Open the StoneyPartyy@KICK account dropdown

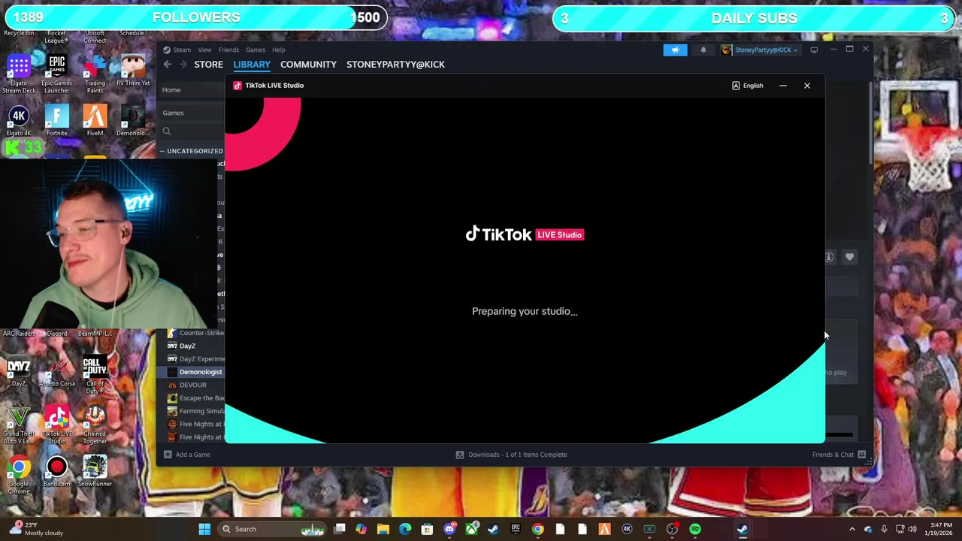760,50
